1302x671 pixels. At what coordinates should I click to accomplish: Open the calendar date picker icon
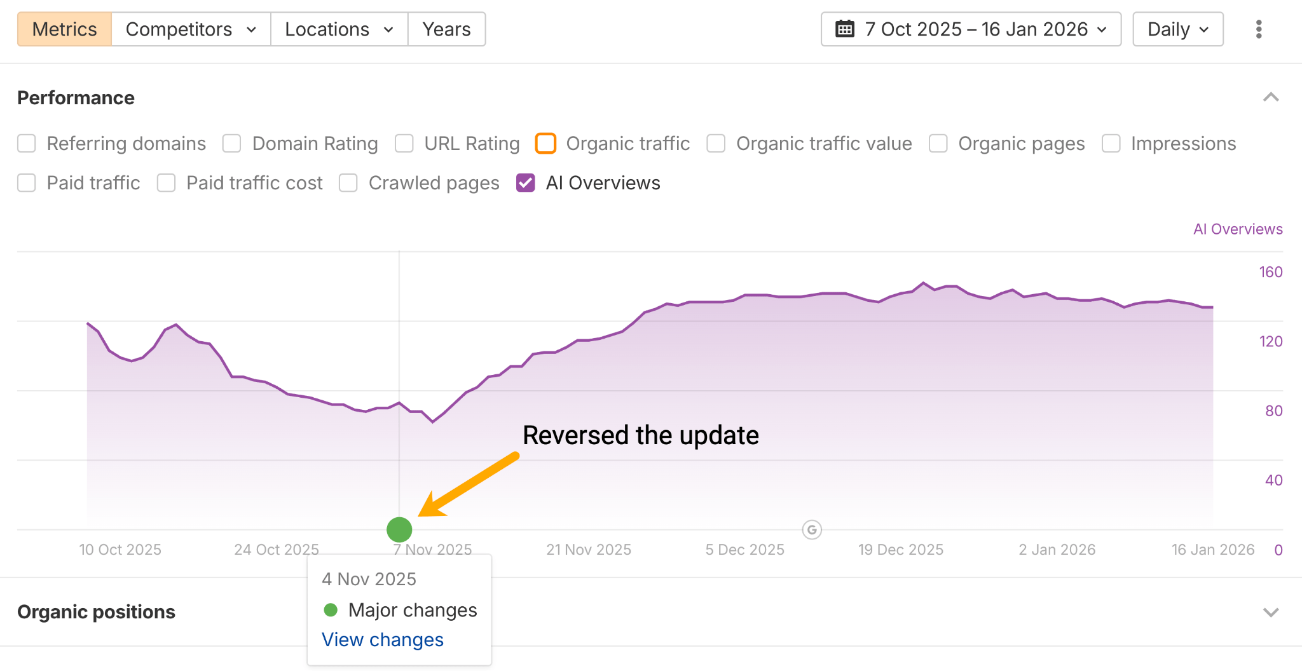point(846,29)
